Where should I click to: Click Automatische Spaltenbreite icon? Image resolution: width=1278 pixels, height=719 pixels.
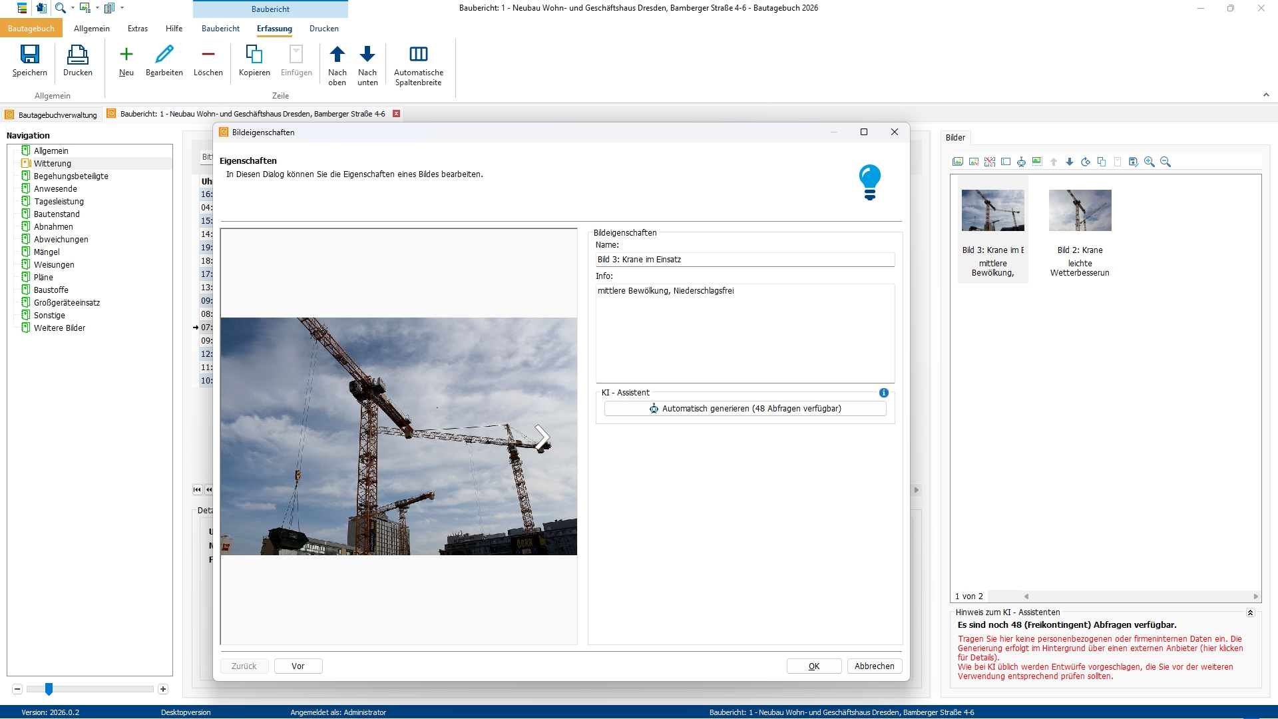(x=418, y=55)
